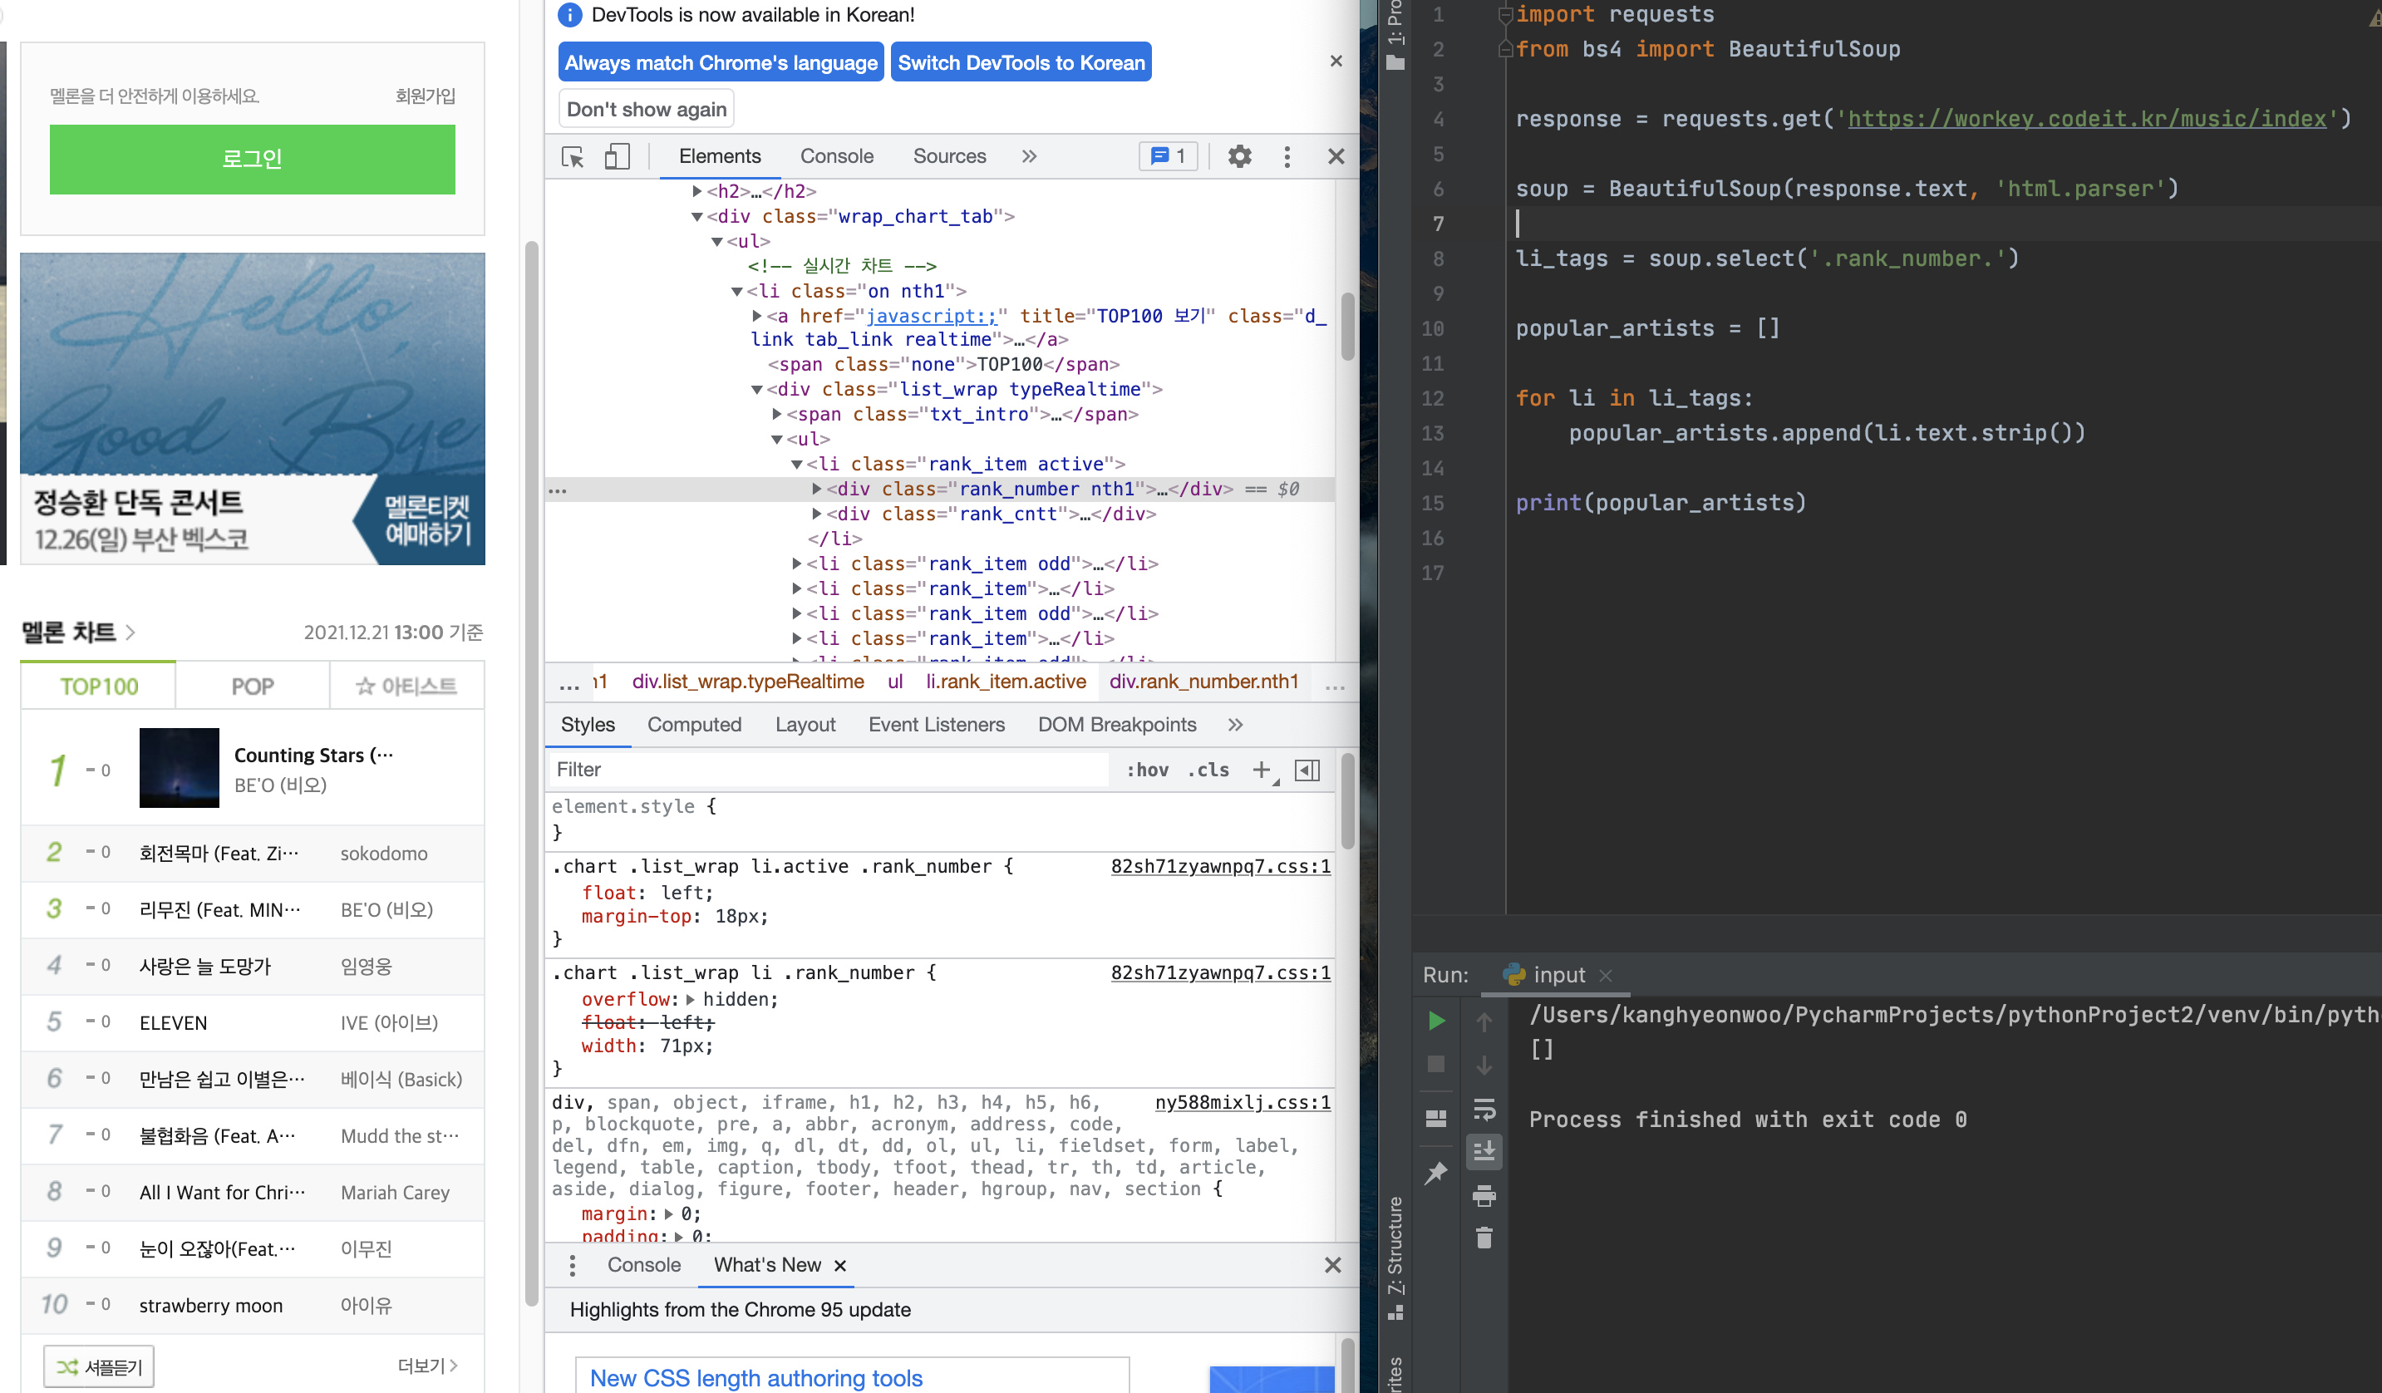Open the Computed styles tab
Image resolution: width=2382 pixels, height=1393 pixels.
694,725
